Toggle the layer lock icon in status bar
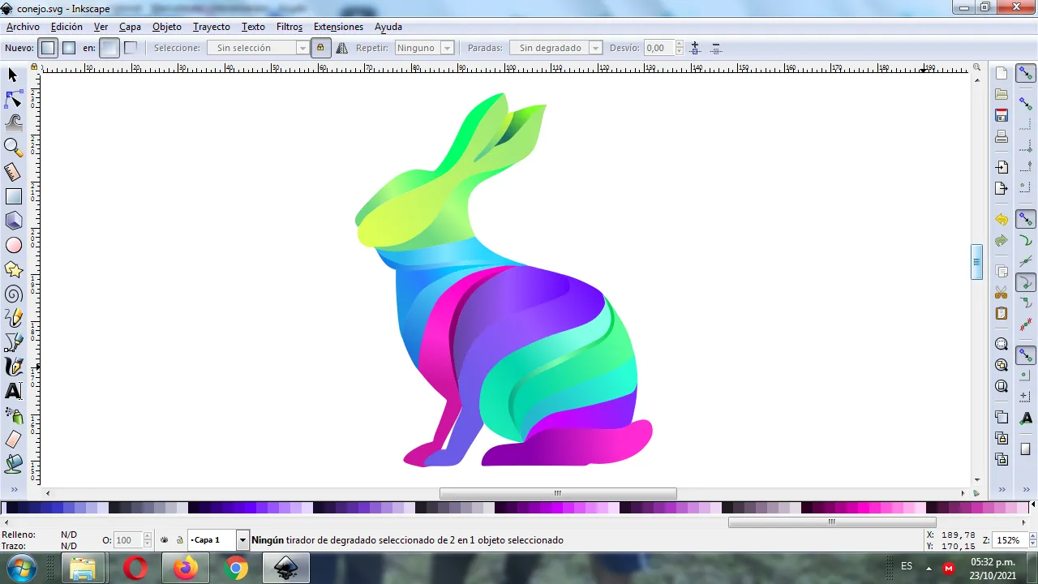 (179, 539)
